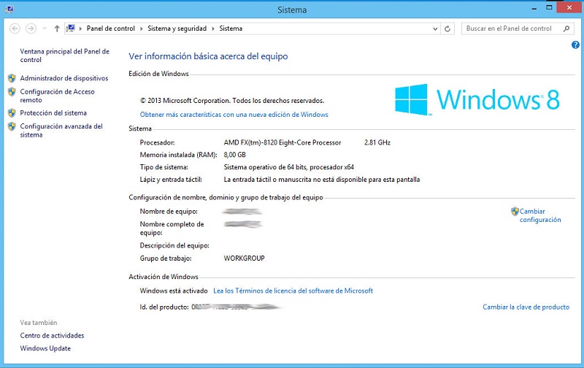Click 'Sistema operativo de 64 bits' text

tap(266, 167)
